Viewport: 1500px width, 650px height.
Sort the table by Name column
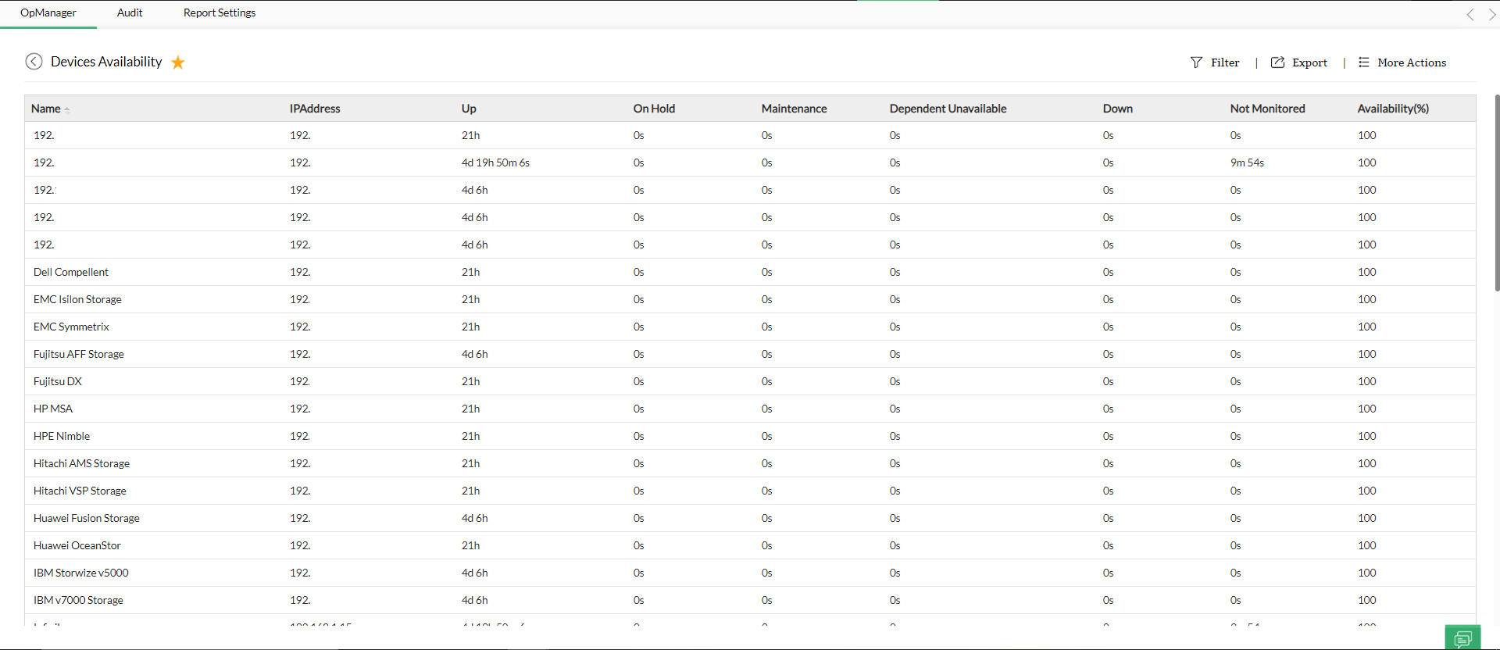coord(46,109)
